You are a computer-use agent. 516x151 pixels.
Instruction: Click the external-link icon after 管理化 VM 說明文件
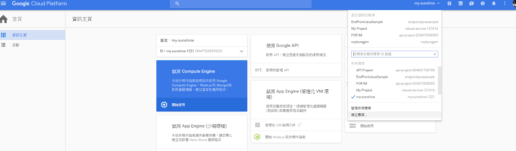[300, 125]
